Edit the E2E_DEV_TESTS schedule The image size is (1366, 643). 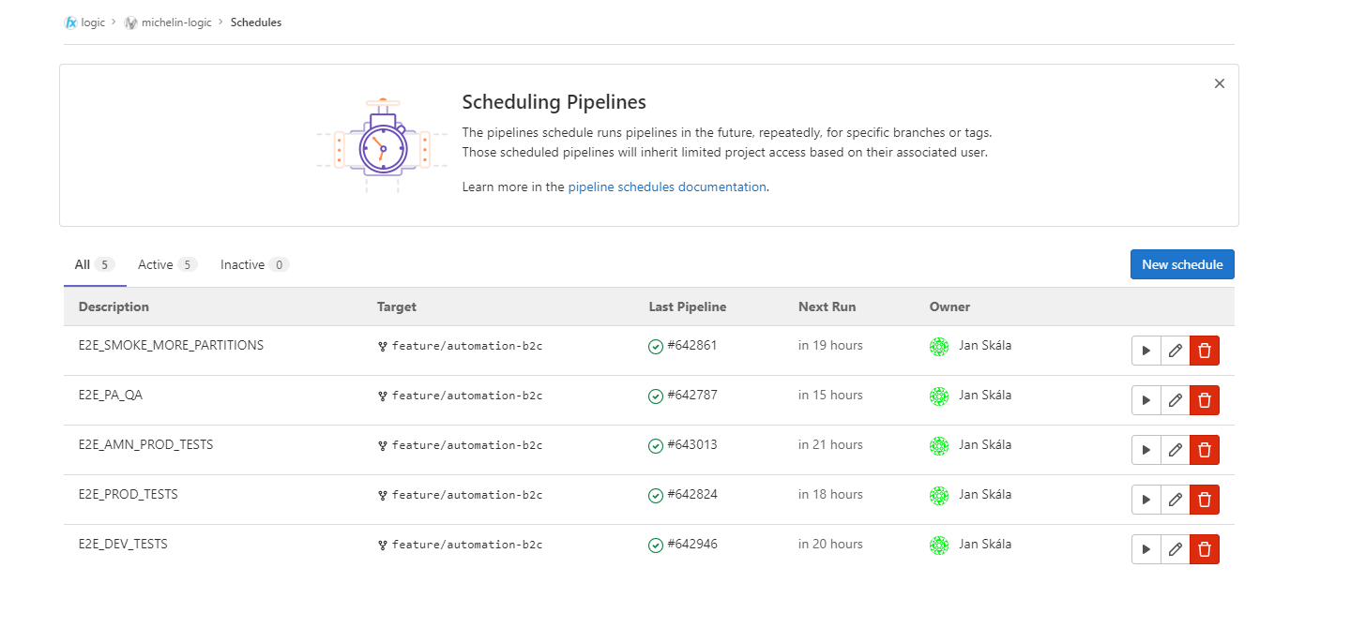click(1175, 549)
